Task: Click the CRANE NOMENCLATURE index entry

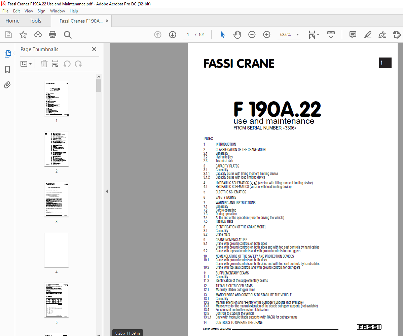Action: click(x=231, y=240)
